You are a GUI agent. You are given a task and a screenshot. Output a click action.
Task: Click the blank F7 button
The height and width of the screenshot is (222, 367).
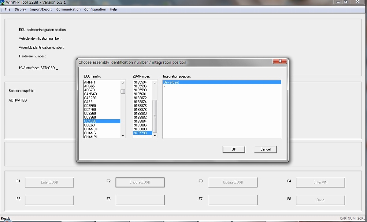[233, 200]
